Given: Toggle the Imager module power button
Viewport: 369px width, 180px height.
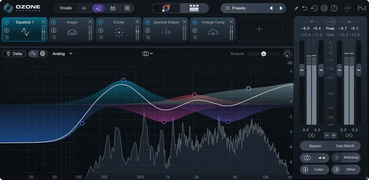Looking at the screenshot, I should (54, 22).
